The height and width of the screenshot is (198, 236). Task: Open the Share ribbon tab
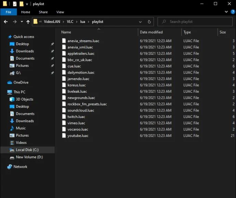tap(43, 12)
